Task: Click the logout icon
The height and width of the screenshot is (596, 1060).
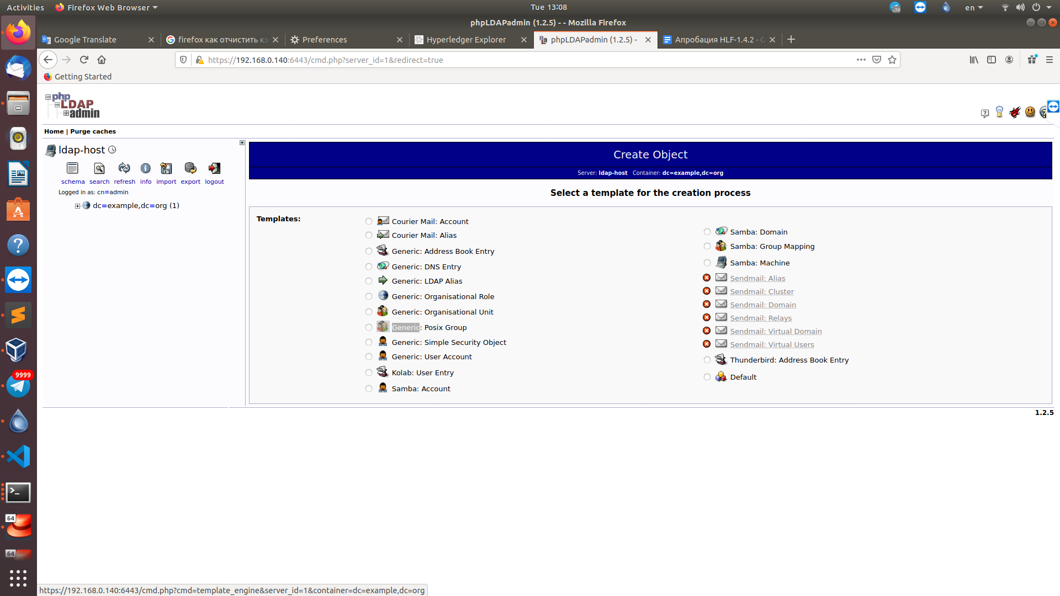Action: pos(214,168)
